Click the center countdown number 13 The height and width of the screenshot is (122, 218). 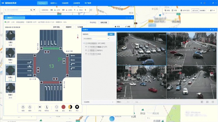click(51, 66)
